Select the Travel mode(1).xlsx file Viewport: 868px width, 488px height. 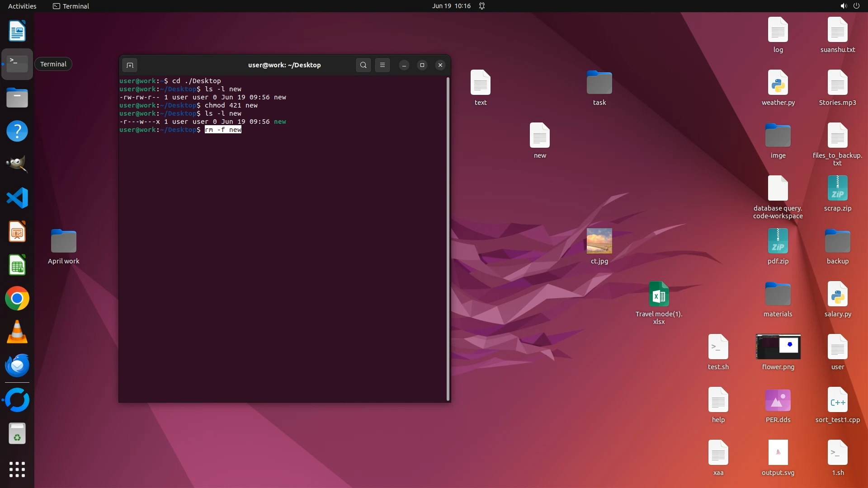pos(659,295)
